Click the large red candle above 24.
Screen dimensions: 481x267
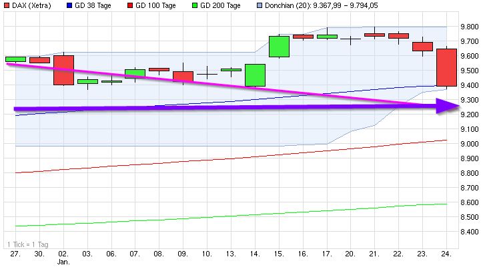tap(446, 67)
